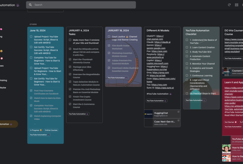Check 'Make more than 3 versions' task
The image size is (243, 164).
[70, 40]
